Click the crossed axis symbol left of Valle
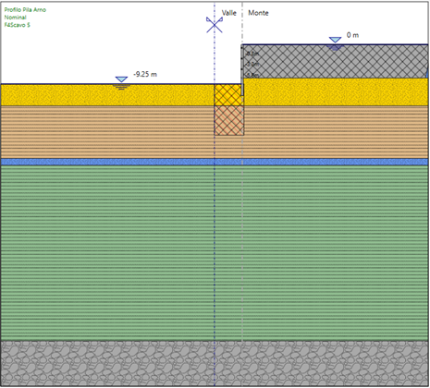The height and width of the screenshot is (388, 430). tap(215, 25)
